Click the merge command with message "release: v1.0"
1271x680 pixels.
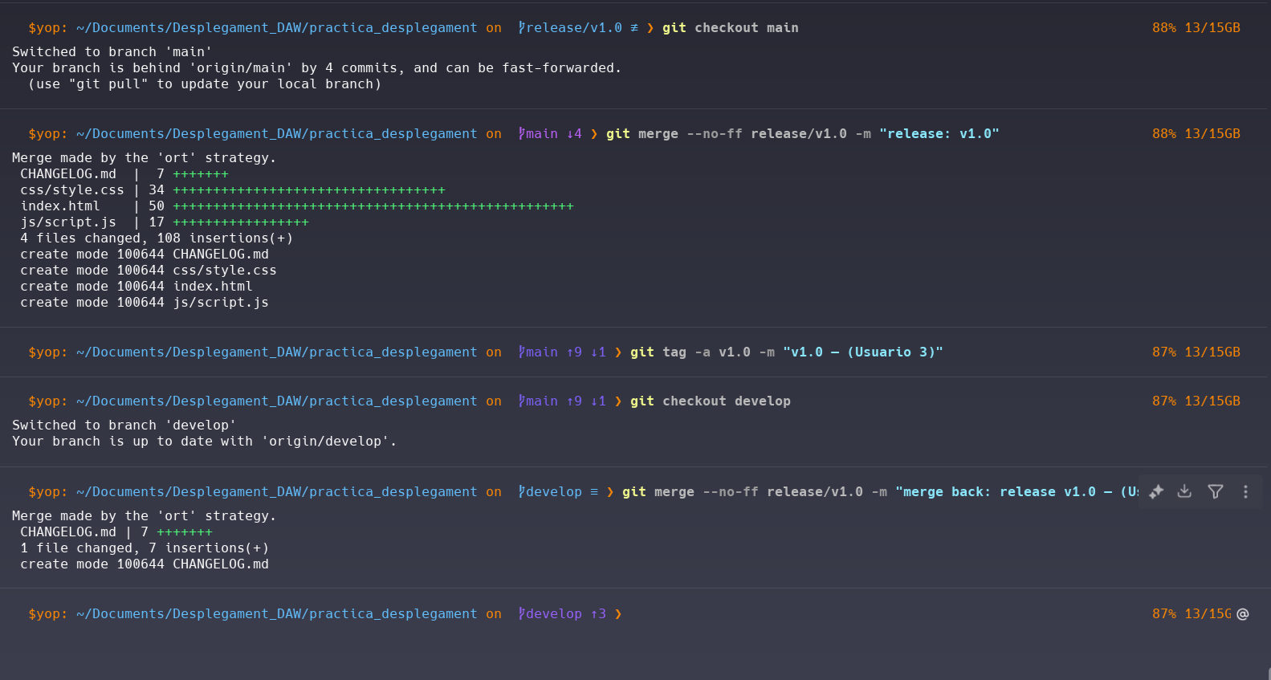point(802,134)
